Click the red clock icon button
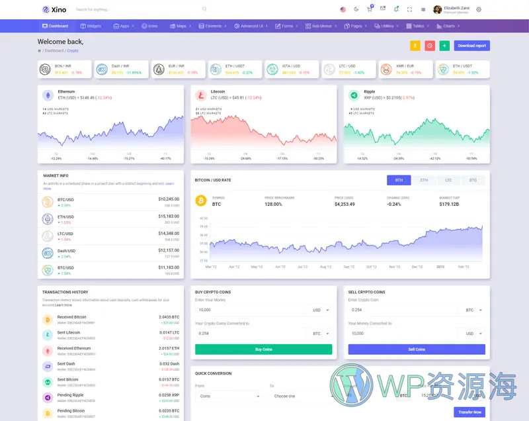This screenshot has height=421, width=529. click(430, 46)
